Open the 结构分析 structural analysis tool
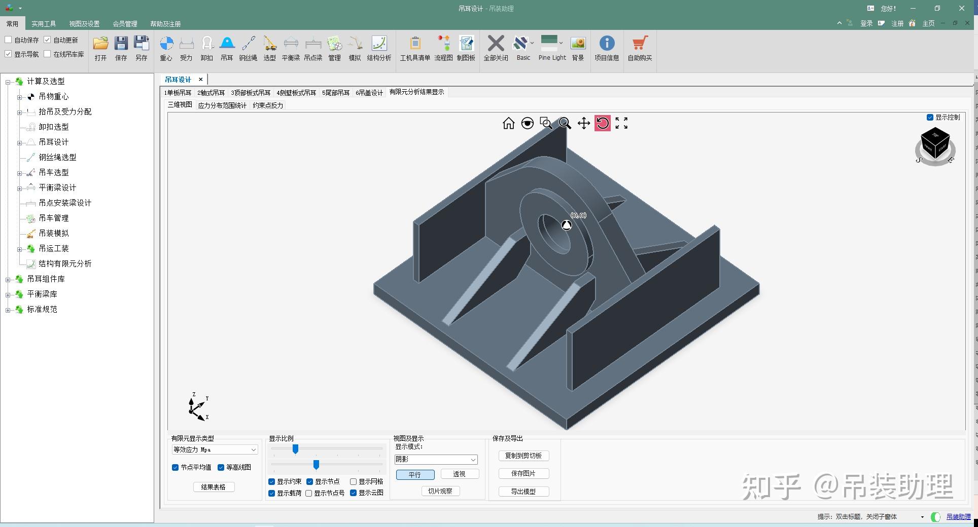 pos(379,49)
